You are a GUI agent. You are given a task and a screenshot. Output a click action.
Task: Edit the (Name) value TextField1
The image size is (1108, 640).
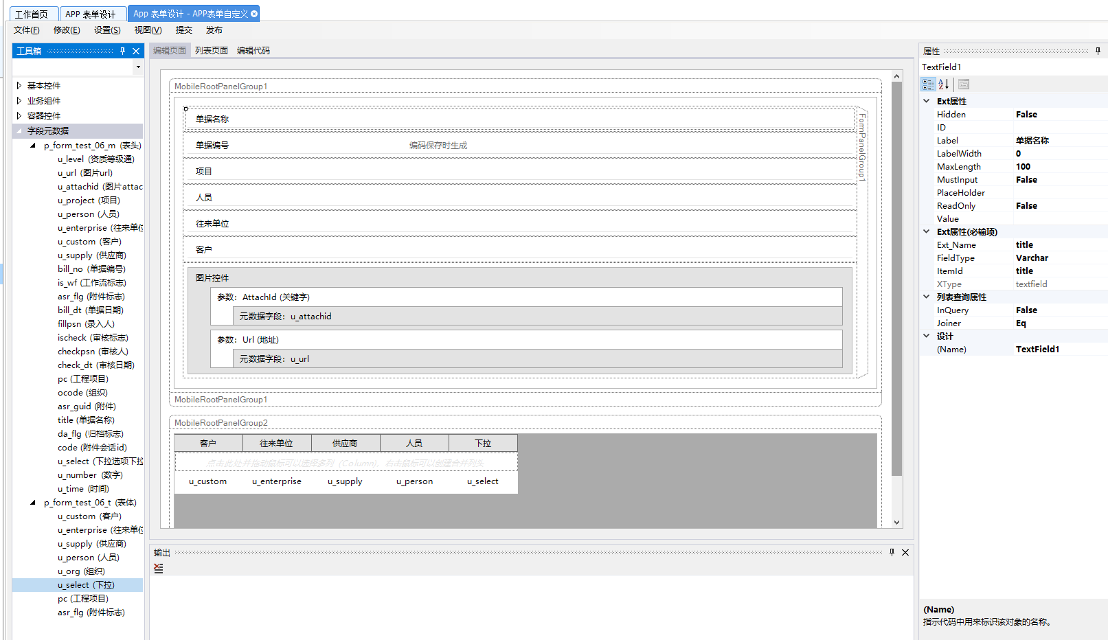(x=1060, y=350)
